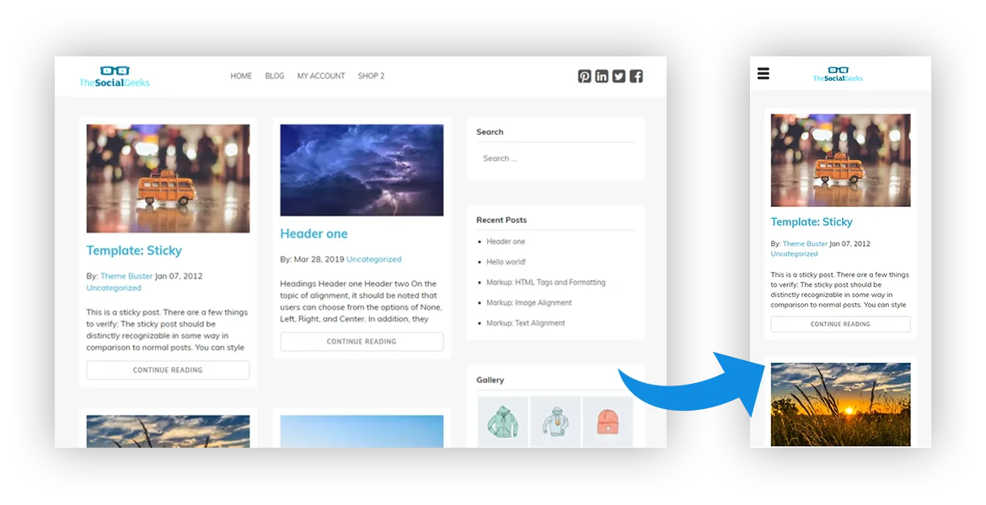Open the orange beanie gallery thumbnail
The image size is (986, 505).
(x=608, y=422)
